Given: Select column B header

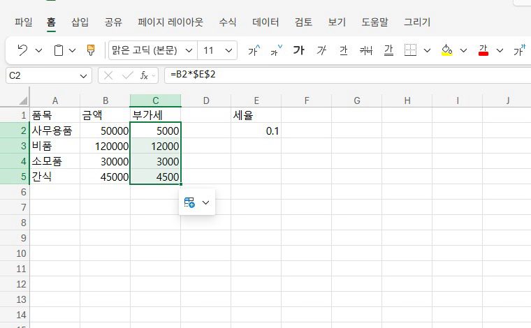Looking at the screenshot, I should click(x=106, y=100).
